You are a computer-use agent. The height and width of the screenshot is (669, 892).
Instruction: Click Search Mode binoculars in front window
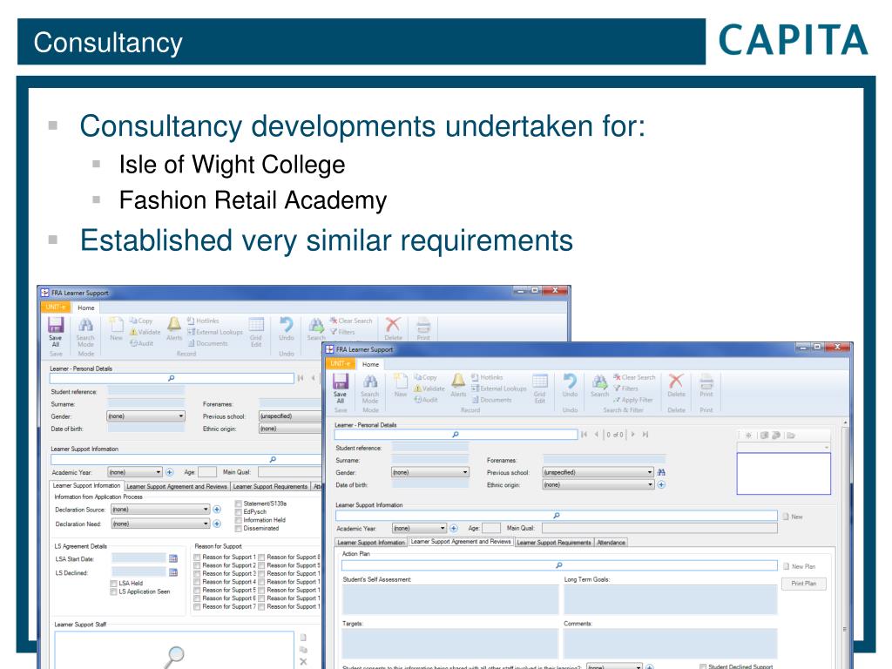(x=369, y=387)
